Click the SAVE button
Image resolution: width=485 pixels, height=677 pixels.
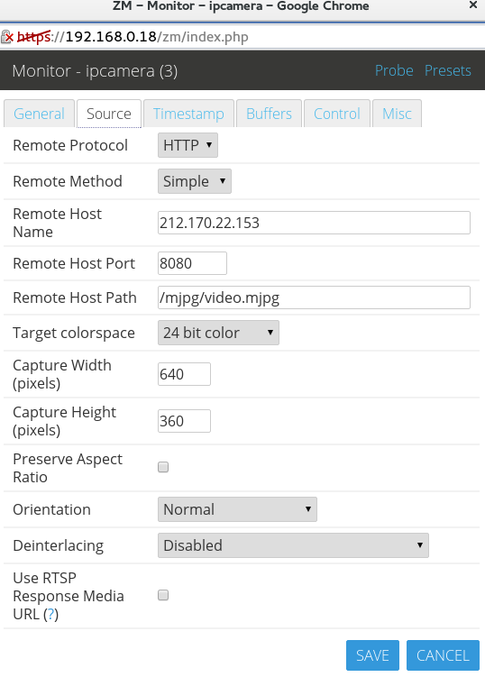372,655
